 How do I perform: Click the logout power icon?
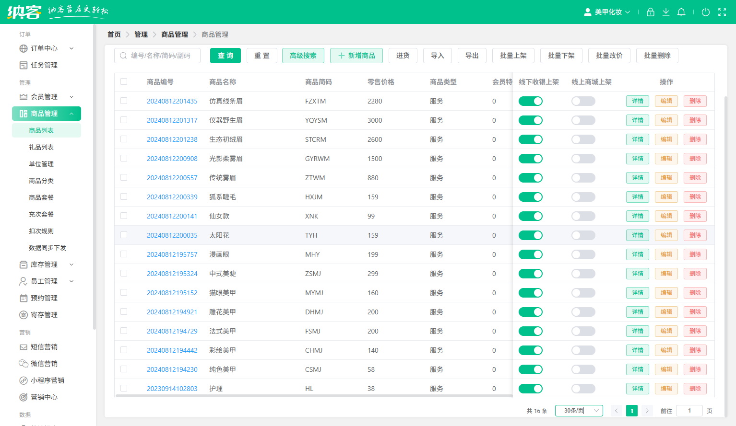[x=705, y=12]
